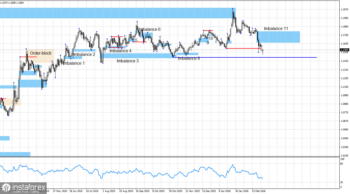The width and height of the screenshot is (350, 194).
Task: Click the Imbalance 3 label text
Action: (x=128, y=61)
